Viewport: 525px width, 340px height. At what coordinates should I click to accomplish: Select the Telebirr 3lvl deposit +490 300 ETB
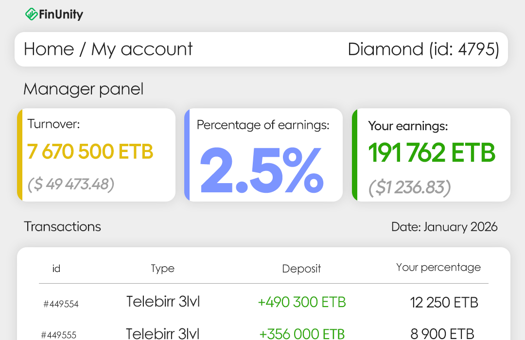point(301,302)
